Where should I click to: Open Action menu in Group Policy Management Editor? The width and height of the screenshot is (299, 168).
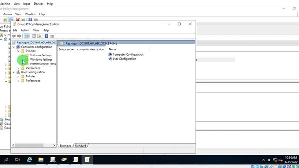25,30
